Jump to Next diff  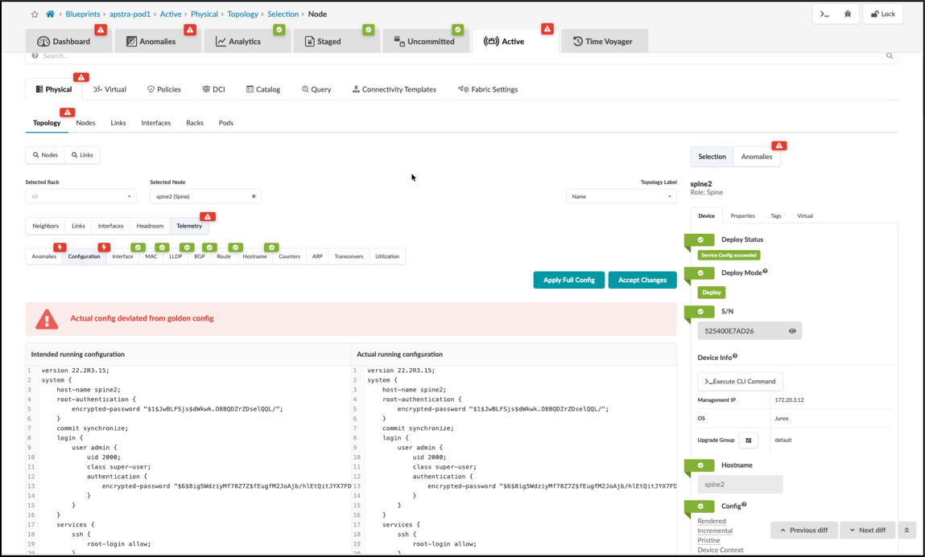click(x=867, y=530)
